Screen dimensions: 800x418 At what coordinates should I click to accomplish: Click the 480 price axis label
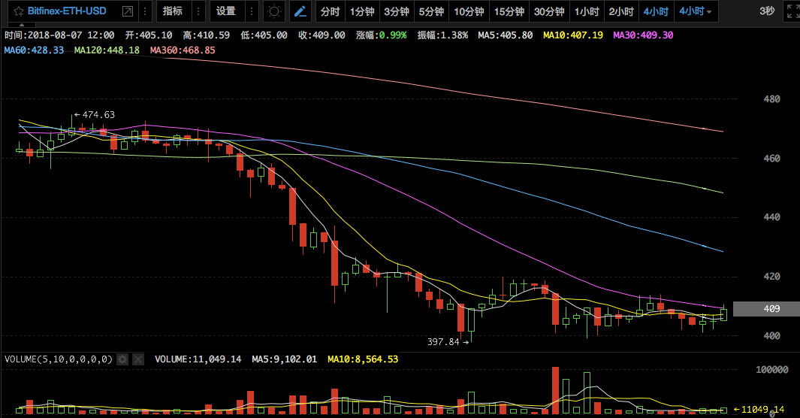771,99
